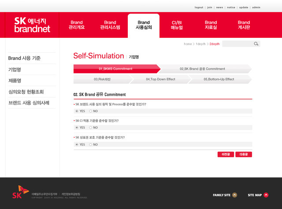Image resolution: width=282 pixels, height=209 pixels.
Task: Click FAMILY SITE text in footer
Action: [x=222, y=195]
